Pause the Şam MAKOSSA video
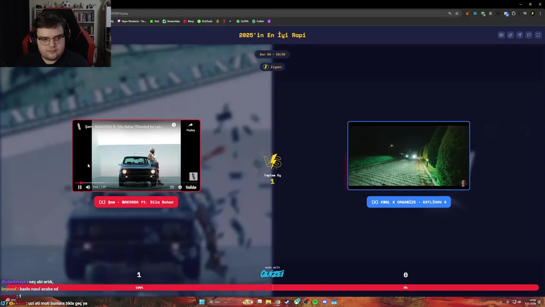Screen dimensions: 545x307 click(x=80, y=187)
